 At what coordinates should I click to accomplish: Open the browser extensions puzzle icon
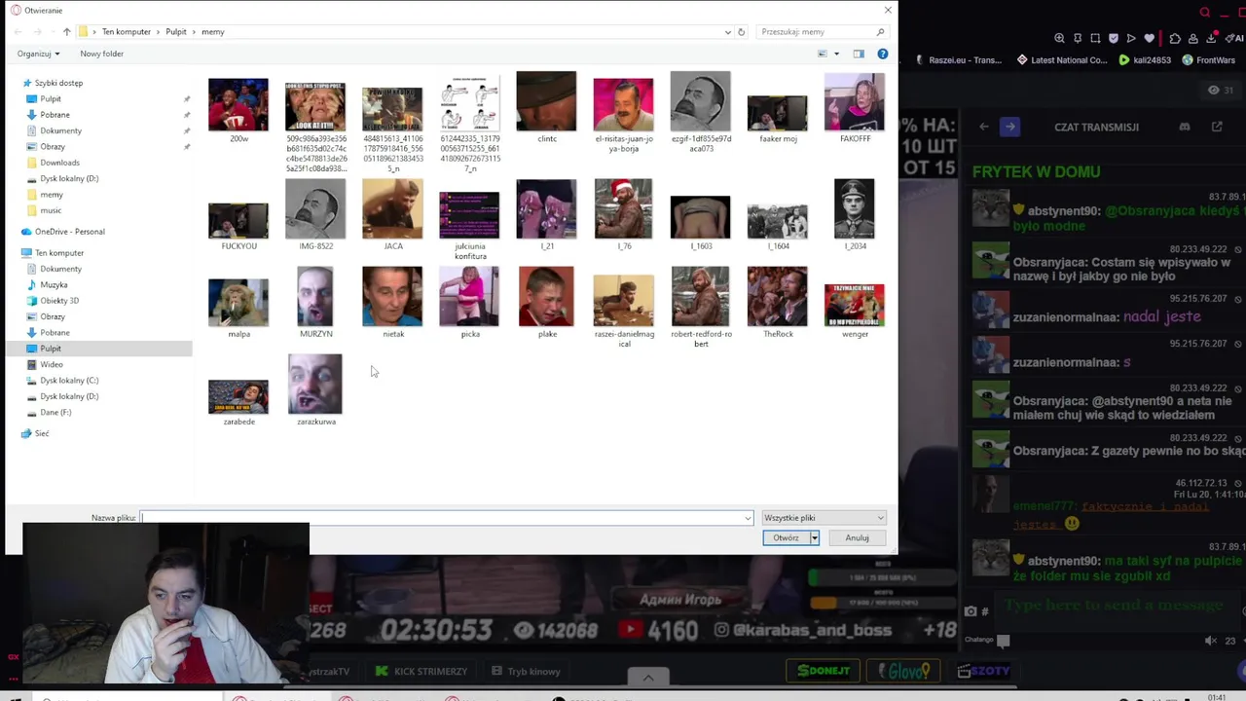click(1175, 39)
